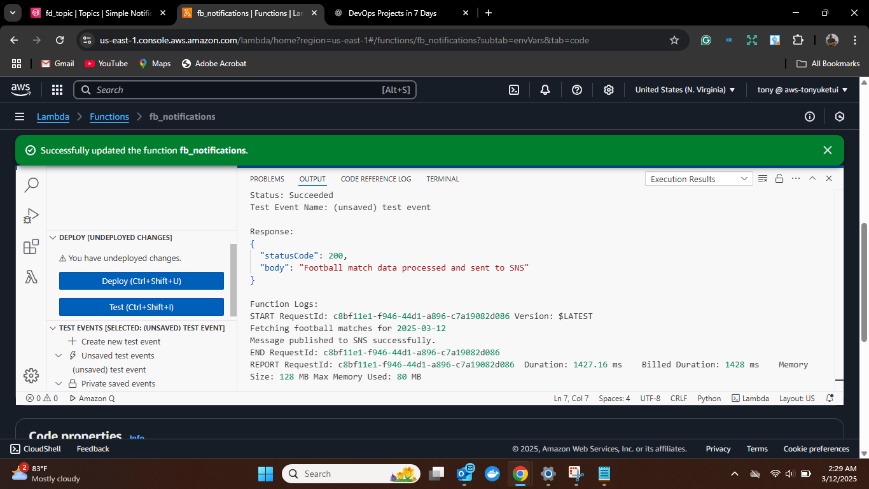
Task: Reload the browser page
Action: [60, 40]
